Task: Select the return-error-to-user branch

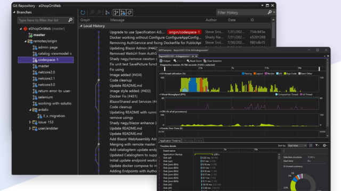Action: [x=54, y=91]
